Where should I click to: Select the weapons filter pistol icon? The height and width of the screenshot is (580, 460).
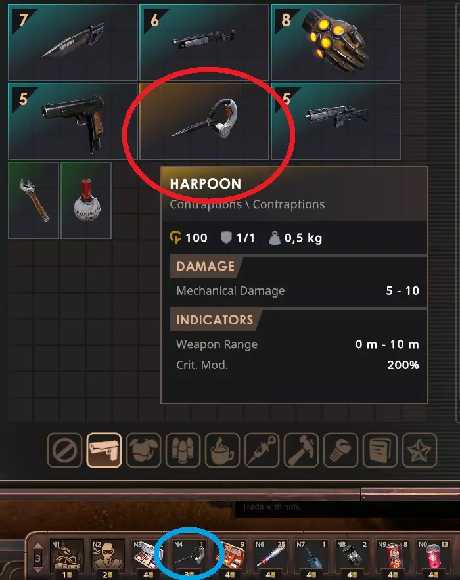click(104, 450)
